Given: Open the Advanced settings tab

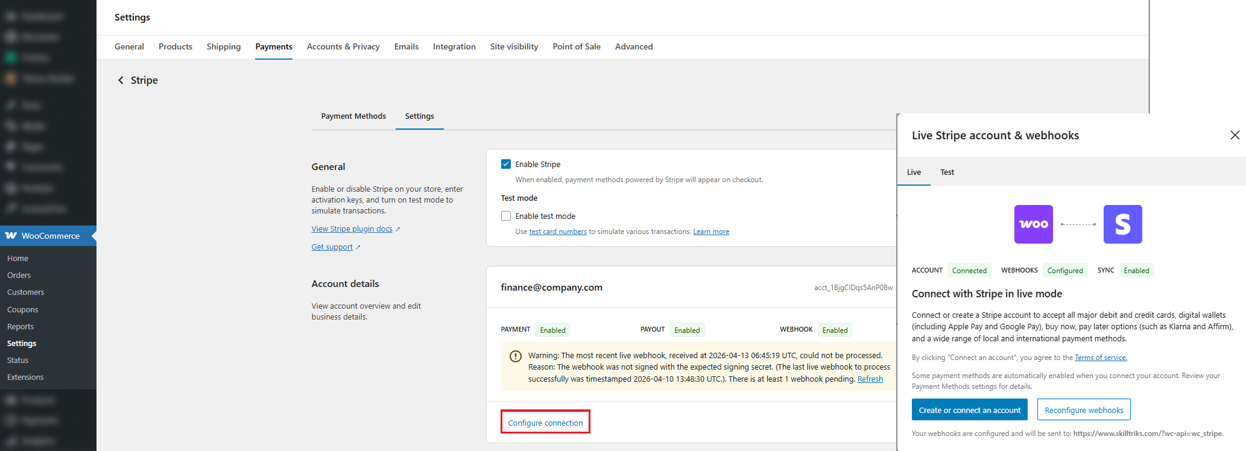Looking at the screenshot, I should tap(634, 46).
